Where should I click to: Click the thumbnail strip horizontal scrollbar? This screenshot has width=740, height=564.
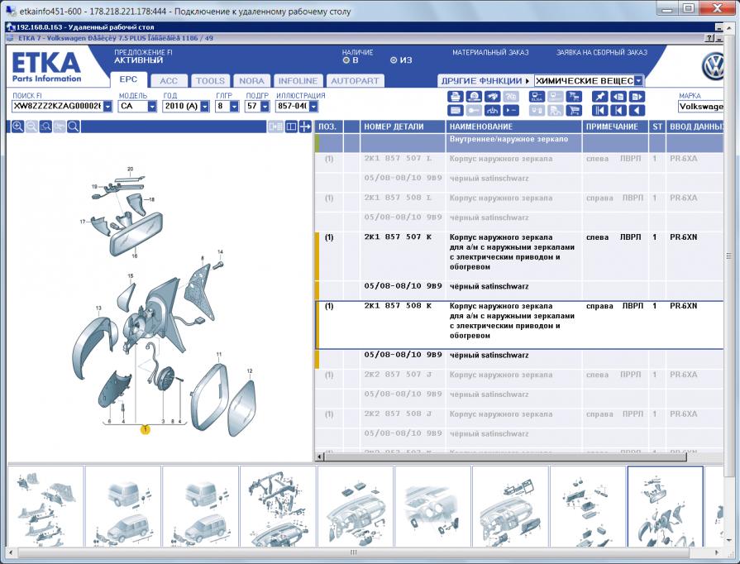[x=354, y=552]
